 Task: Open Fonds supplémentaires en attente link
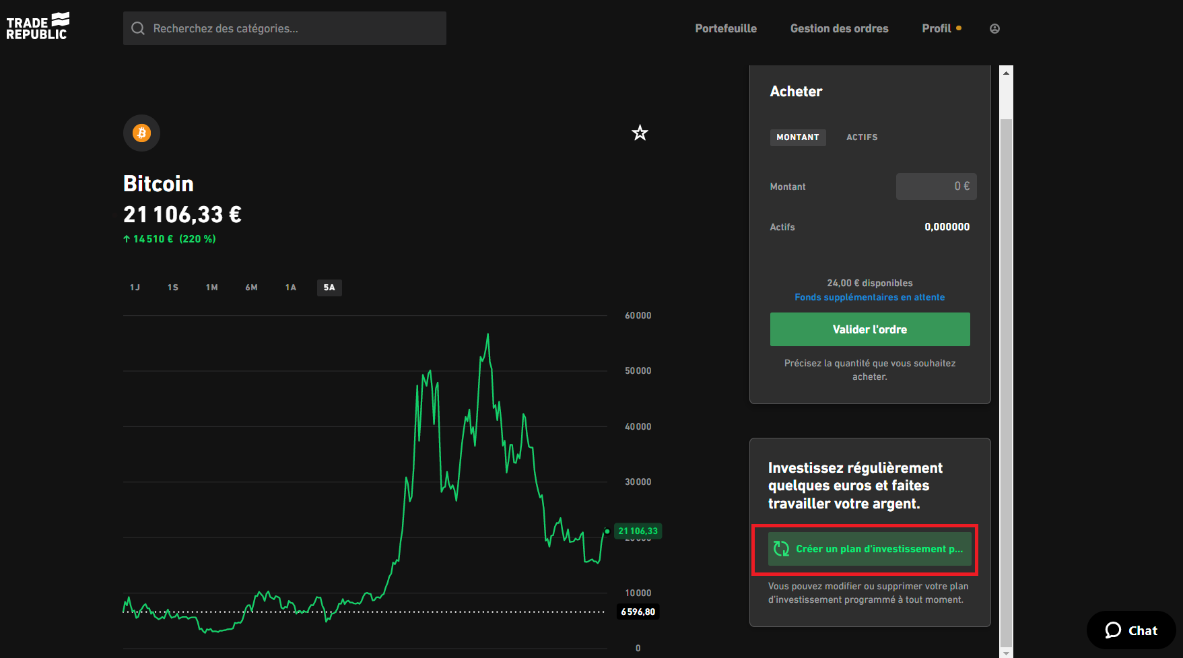click(x=870, y=297)
